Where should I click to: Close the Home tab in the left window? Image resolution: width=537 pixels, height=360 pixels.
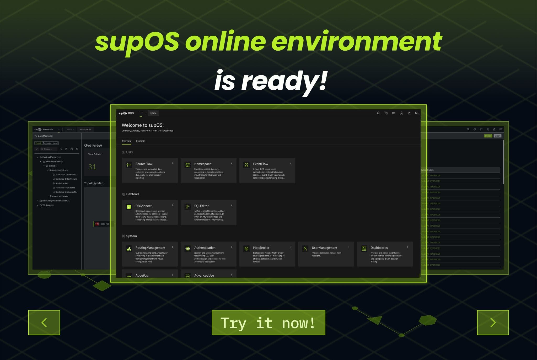point(73,130)
